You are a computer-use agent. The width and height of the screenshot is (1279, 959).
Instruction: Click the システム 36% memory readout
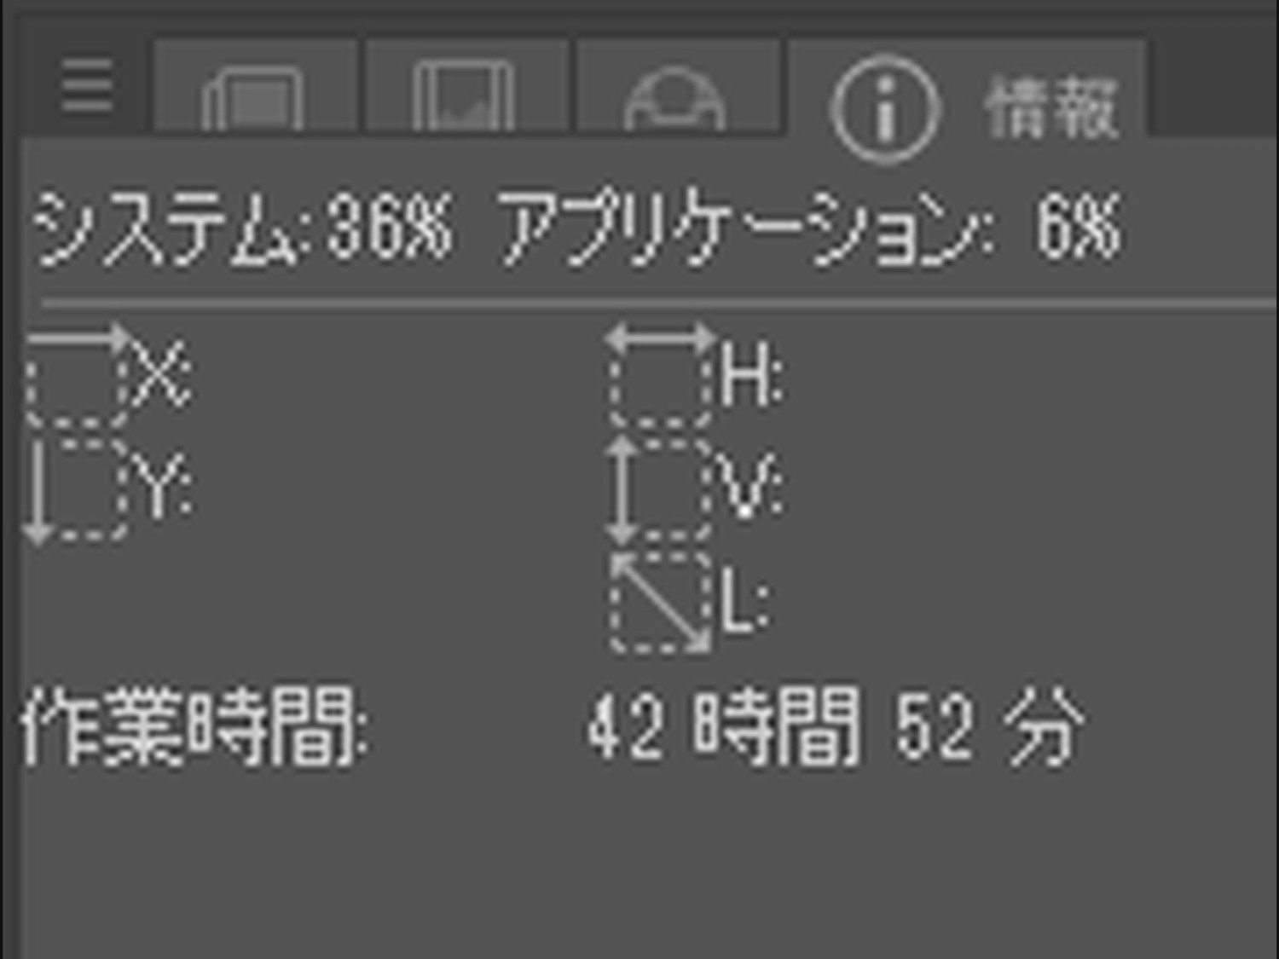243,228
